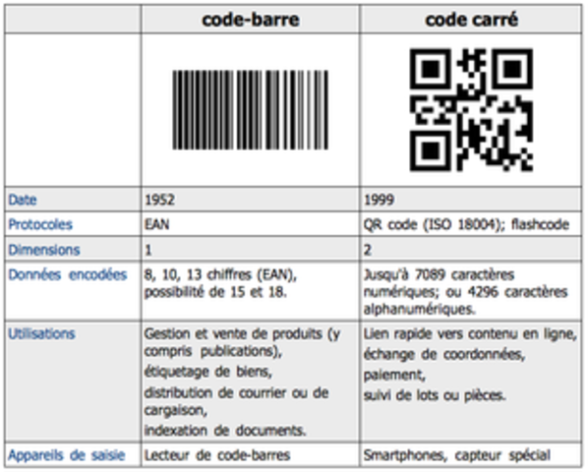This screenshot has height=472, width=588.
Task: Click the 'Utilisations' row label
Action: pos(41,333)
